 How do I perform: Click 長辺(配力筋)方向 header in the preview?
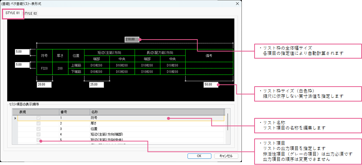(x=160, y=52)
